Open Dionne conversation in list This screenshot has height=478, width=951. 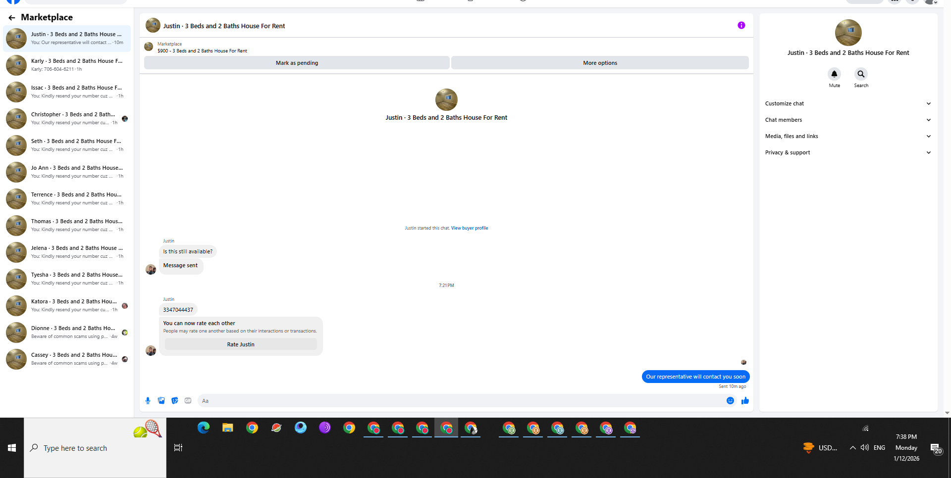(x=67, y=332)
